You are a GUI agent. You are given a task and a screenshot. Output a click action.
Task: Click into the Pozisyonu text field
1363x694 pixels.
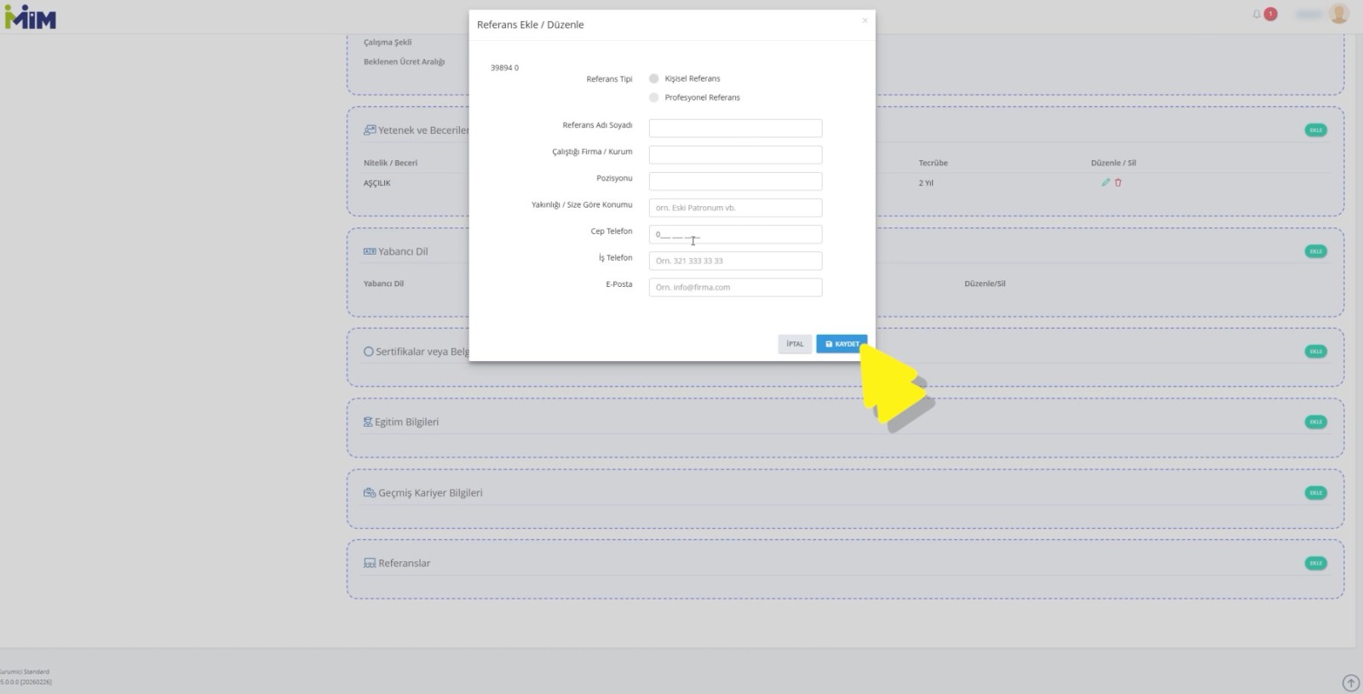pos(735,181)
